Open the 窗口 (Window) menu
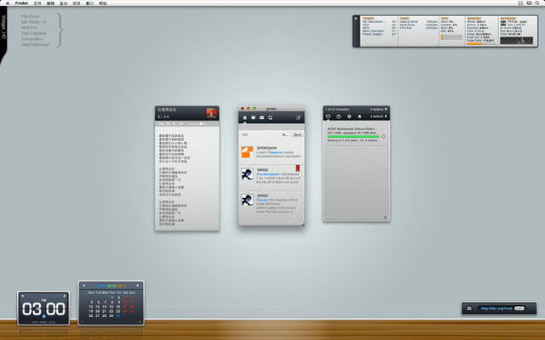 click(x=89, y=3)
